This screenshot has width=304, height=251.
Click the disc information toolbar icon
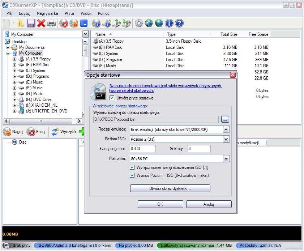(x=96, y=23)
